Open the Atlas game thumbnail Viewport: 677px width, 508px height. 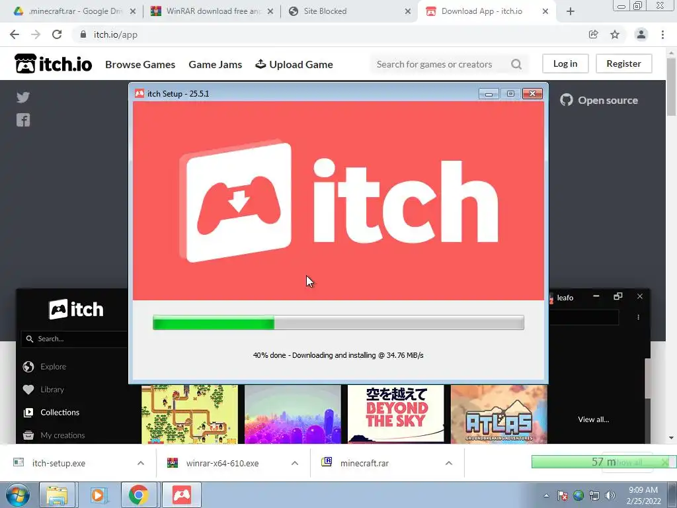tap(498, 414)
